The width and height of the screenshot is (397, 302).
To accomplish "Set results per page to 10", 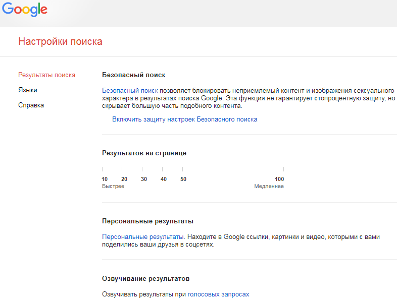I will click(105, 179).
